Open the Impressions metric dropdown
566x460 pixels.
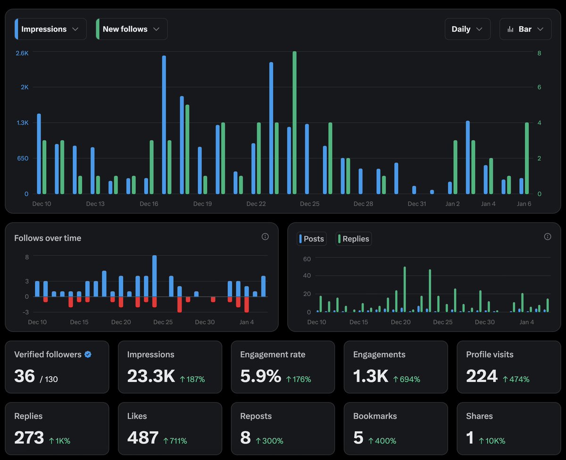pyautogui.click(x=50, y=29)
